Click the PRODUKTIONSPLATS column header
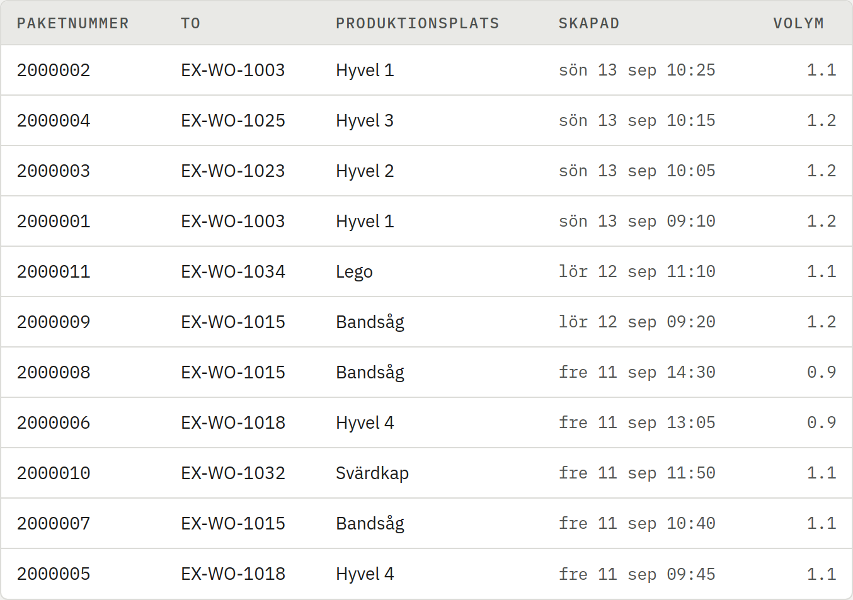Image resolution: width=853 pixels, height=600 pixels. pos(417,23)
